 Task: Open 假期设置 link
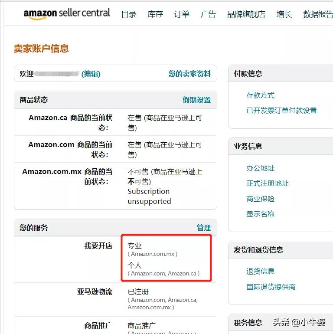(x=197, y=100)
